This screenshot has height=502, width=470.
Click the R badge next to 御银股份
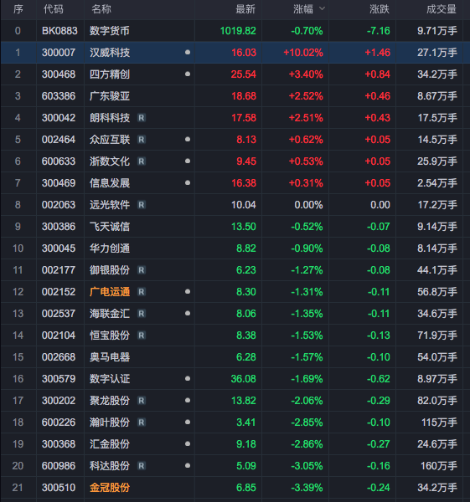coord(142,270)
